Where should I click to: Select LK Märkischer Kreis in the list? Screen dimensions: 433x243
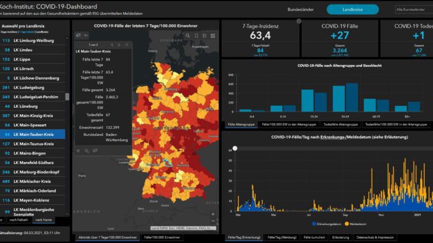[33, 181]
